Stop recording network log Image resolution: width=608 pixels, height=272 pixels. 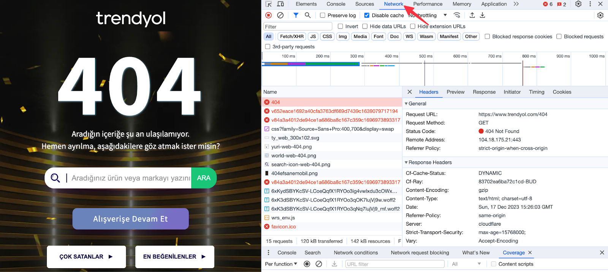click(x=269, y=15)
